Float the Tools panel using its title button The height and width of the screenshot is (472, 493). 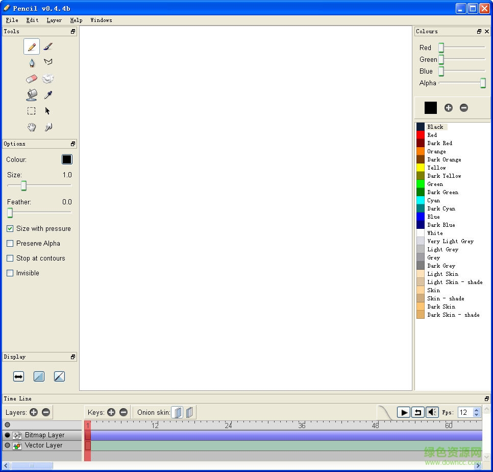(73, 31)
